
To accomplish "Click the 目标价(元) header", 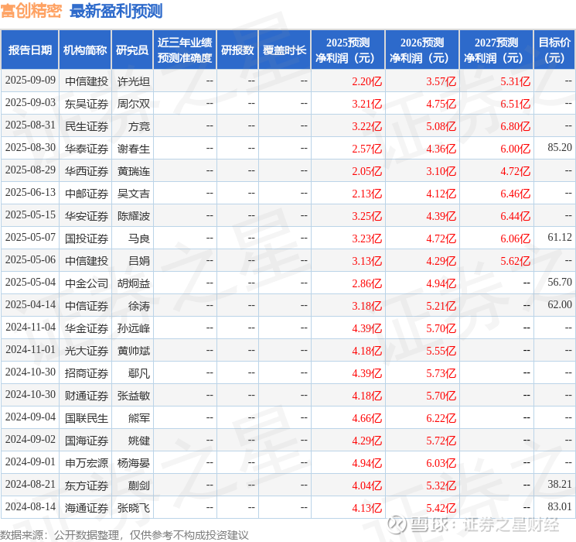I will coord(554,50).
